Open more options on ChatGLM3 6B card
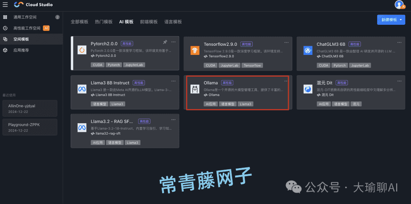411x204 pixels. pos(399,42)
